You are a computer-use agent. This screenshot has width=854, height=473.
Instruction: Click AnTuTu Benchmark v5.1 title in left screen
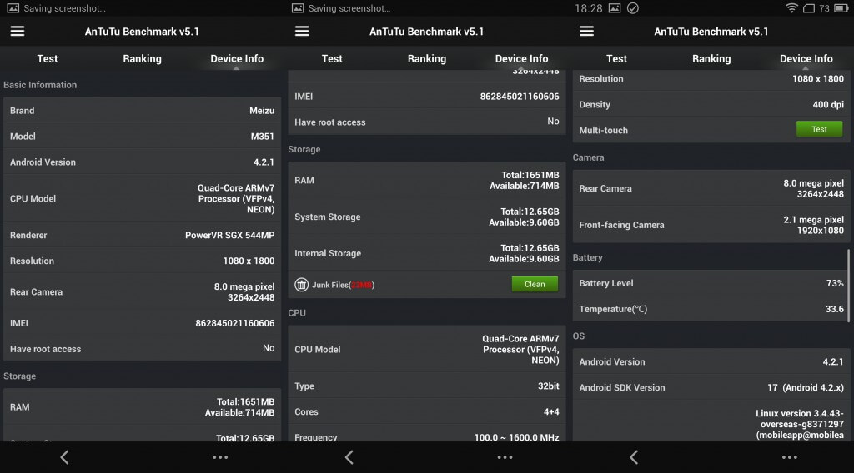142,32
